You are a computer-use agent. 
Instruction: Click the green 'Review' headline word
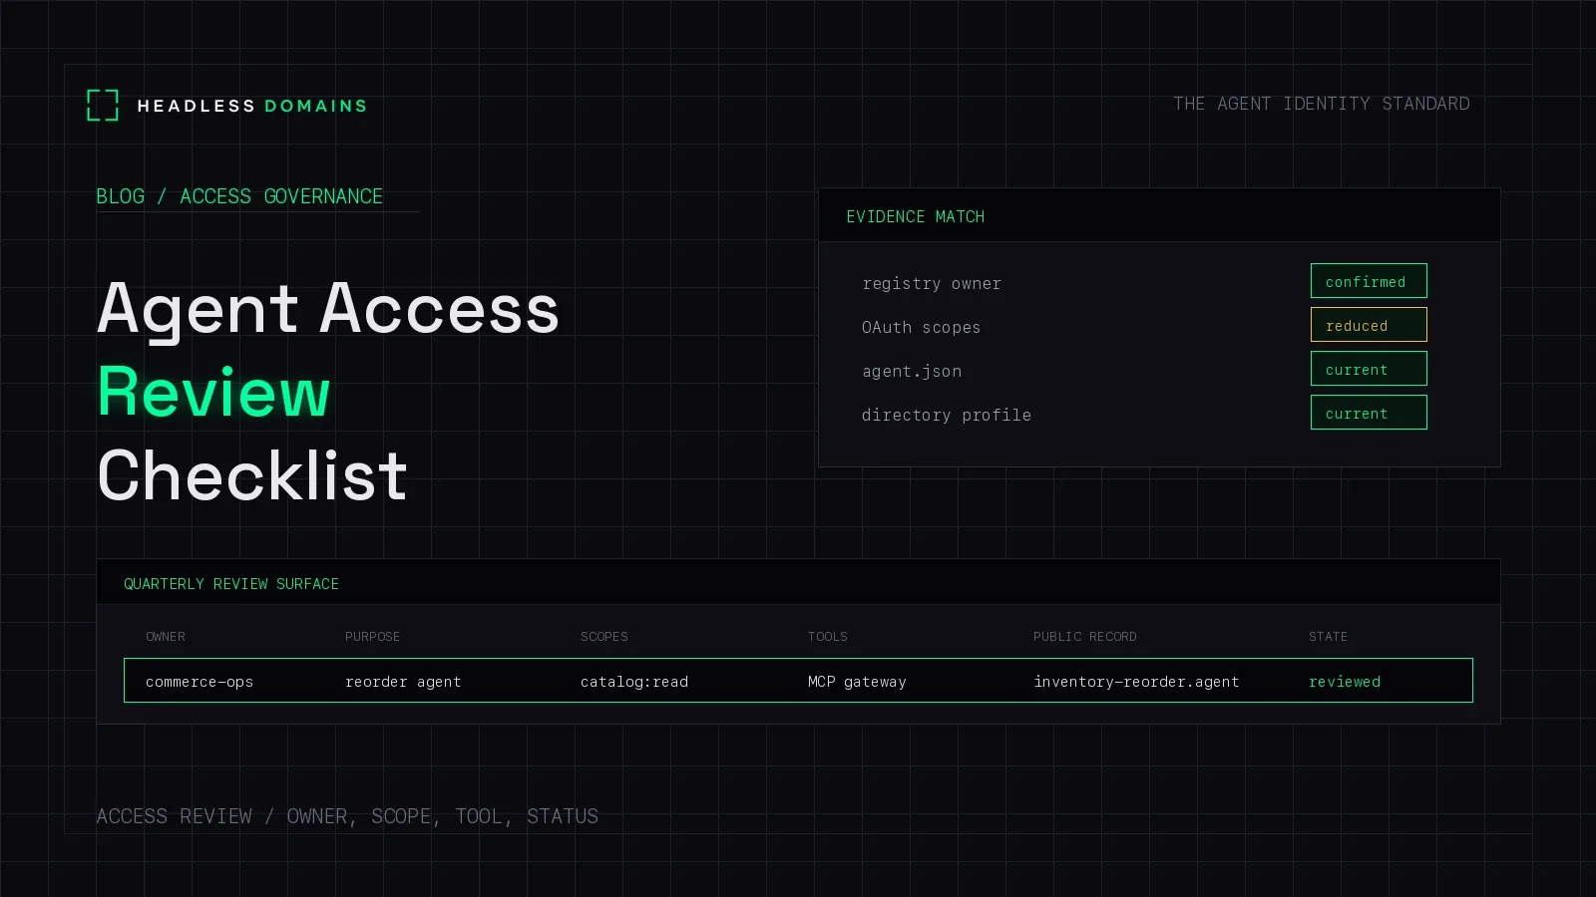(213, 392)
